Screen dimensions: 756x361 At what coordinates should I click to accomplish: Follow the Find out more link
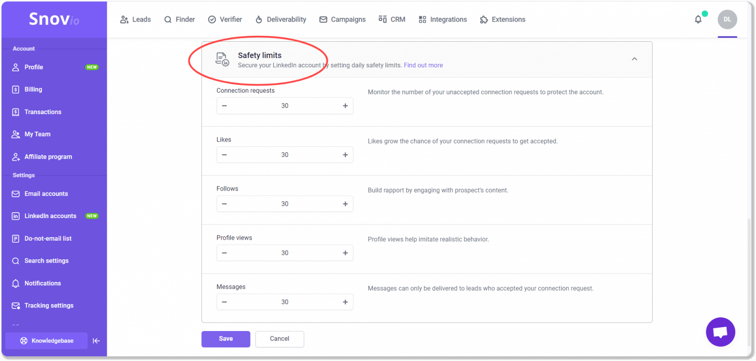(x=423, y=65)
